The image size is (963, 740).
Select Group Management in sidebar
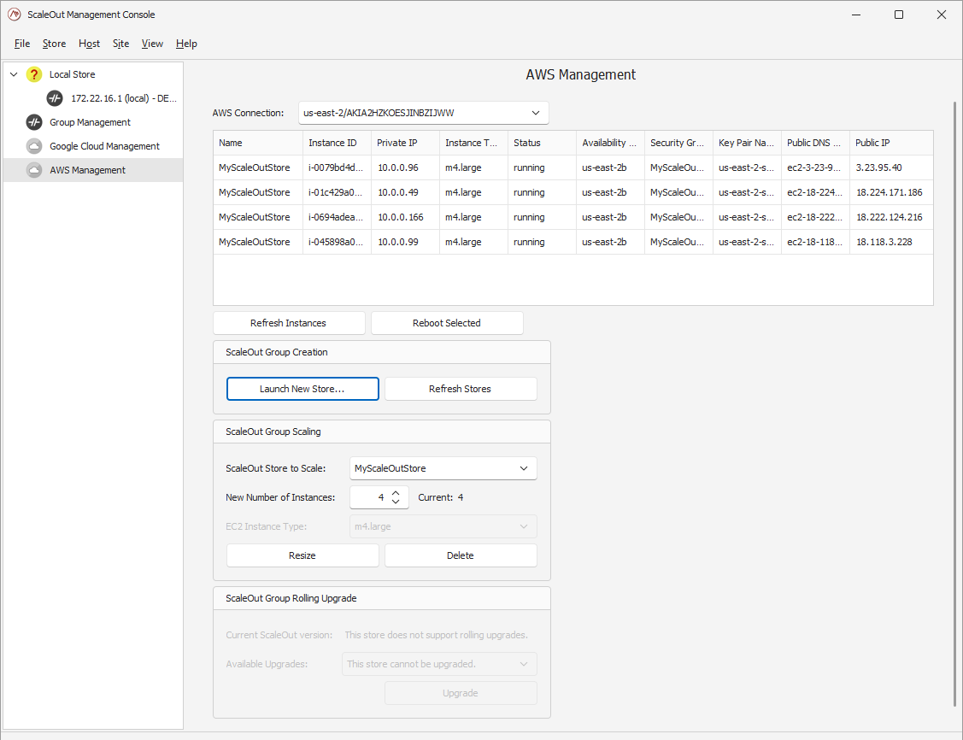pyautogui.click(x=90, y=122)
